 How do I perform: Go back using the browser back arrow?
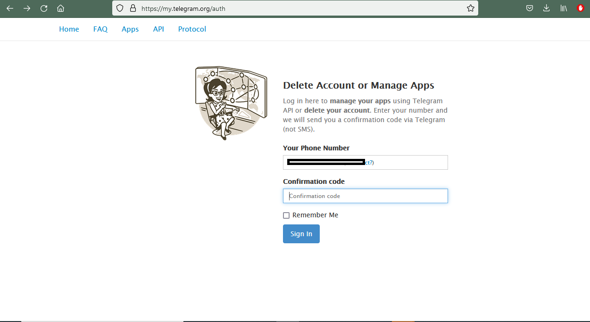10,8
